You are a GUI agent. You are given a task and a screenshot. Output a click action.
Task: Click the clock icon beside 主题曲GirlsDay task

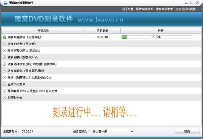(4, 78)
